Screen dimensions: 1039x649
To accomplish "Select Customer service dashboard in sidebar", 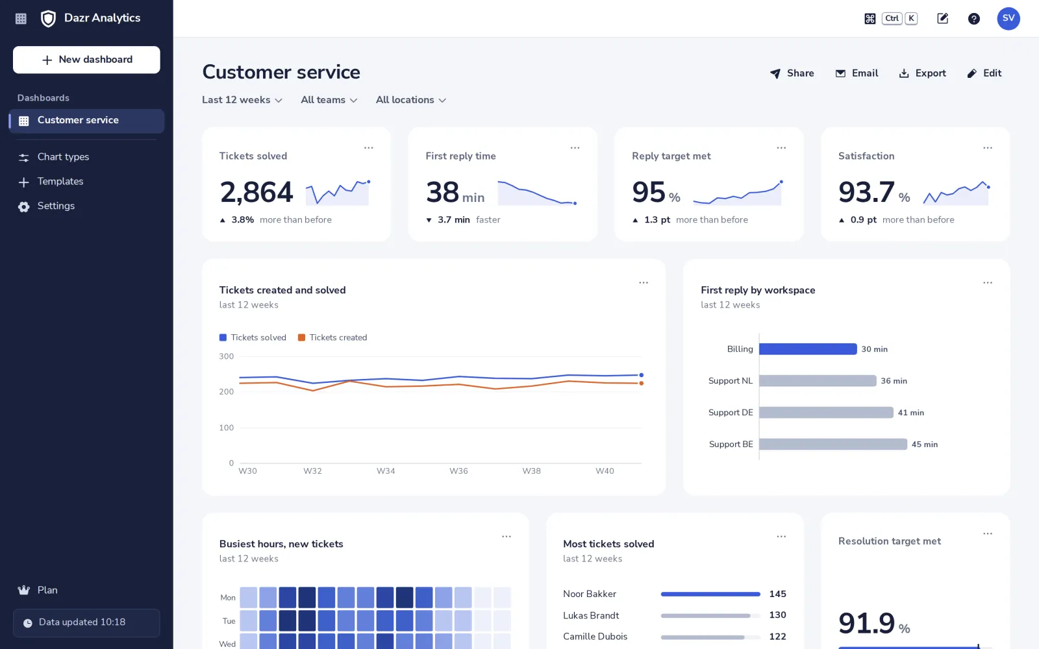I will click(86, 121).
